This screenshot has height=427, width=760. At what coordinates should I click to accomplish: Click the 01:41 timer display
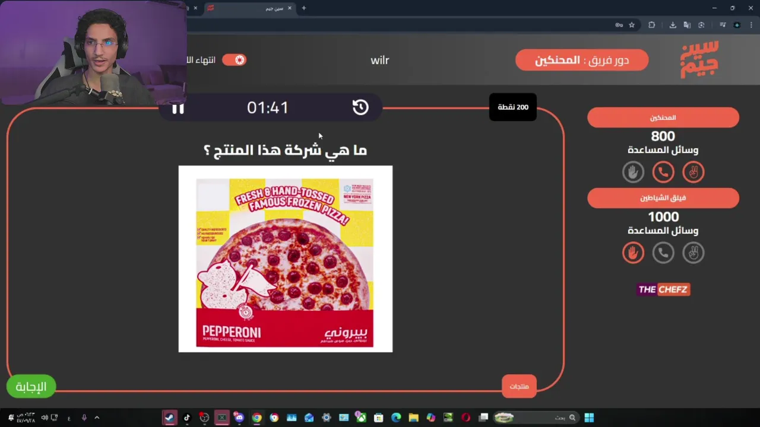point(268,107)
